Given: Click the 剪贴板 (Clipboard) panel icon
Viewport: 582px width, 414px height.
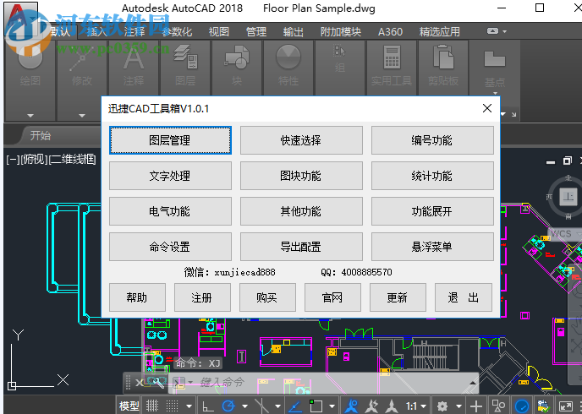Looking at the screenshot, I should click(443, 57).
